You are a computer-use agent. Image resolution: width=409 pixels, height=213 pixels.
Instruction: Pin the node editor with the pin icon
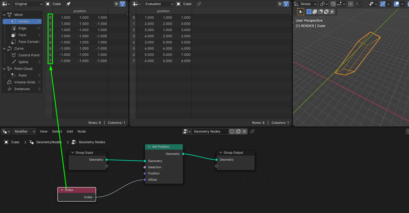pos(252,131)
